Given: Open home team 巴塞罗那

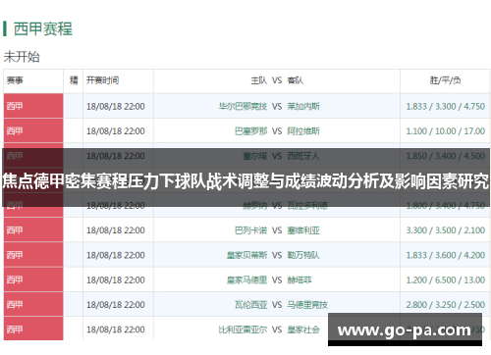Looking at the screenshot, I should tap(251, 131).
